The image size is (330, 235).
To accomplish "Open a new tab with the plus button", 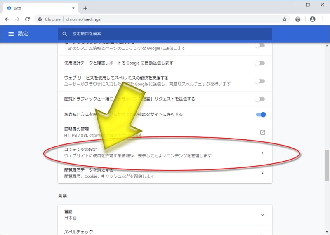I will pos(85,8).
